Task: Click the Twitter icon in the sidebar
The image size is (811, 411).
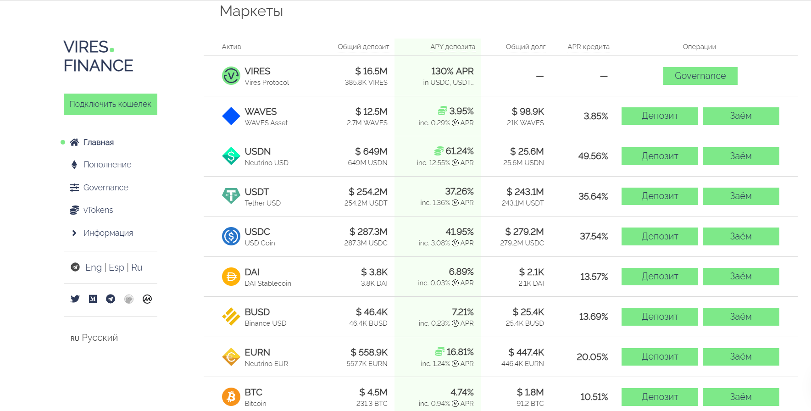Action: click(x=75, y=299)
